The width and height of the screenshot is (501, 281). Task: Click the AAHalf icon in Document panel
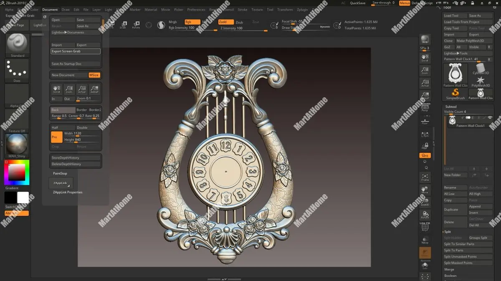click(x=95, y=89)
